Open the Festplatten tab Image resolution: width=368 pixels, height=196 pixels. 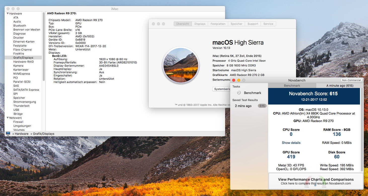[218, 24]
